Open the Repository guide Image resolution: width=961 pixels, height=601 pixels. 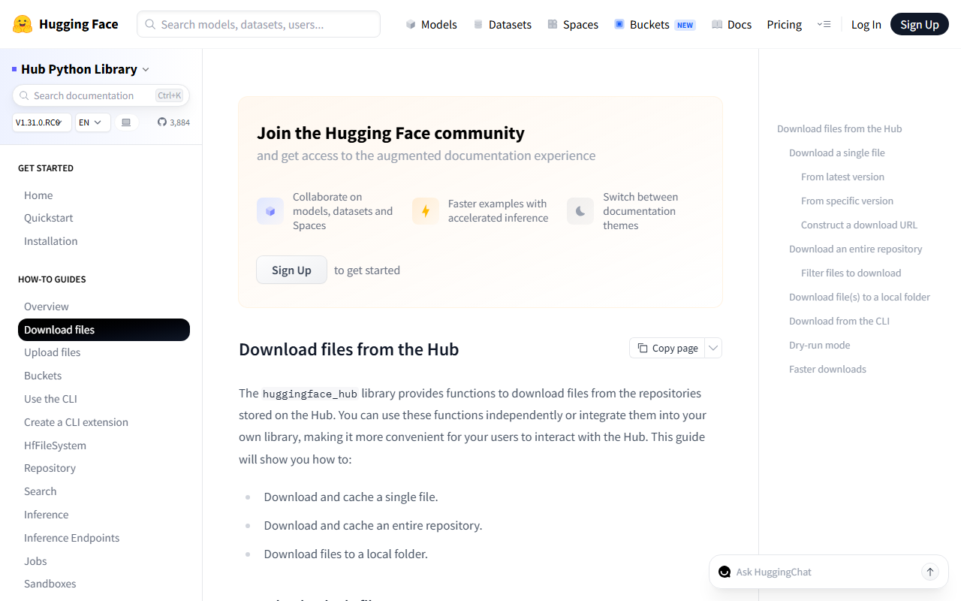(x=50, y=468)
